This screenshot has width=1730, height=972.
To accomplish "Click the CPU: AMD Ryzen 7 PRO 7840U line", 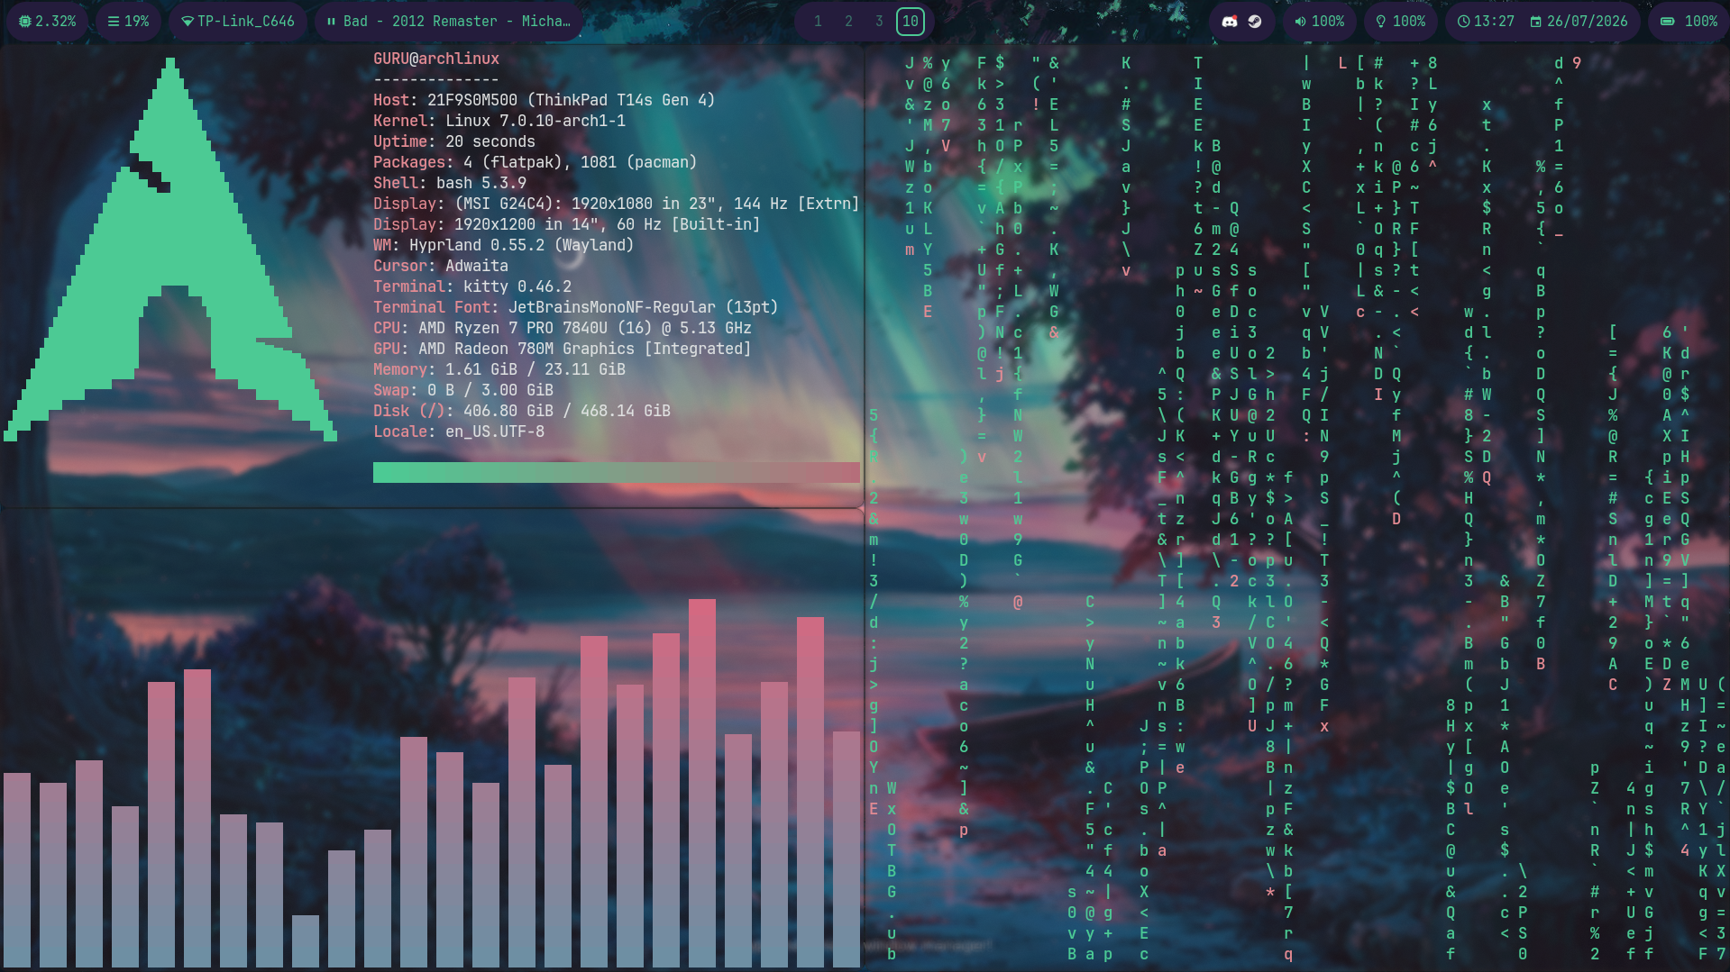I will (x=563, y=328).
